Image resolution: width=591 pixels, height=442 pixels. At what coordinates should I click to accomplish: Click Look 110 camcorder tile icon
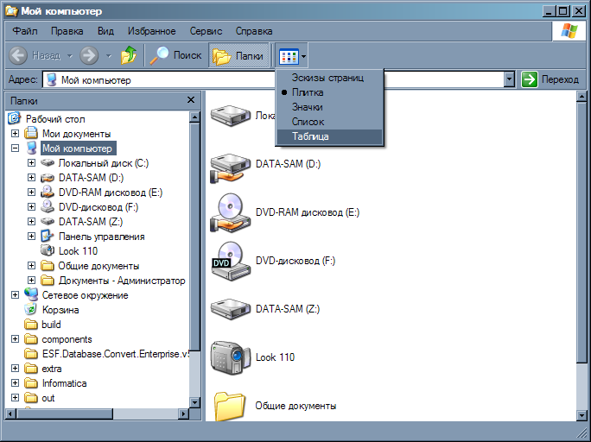(231, 357)
